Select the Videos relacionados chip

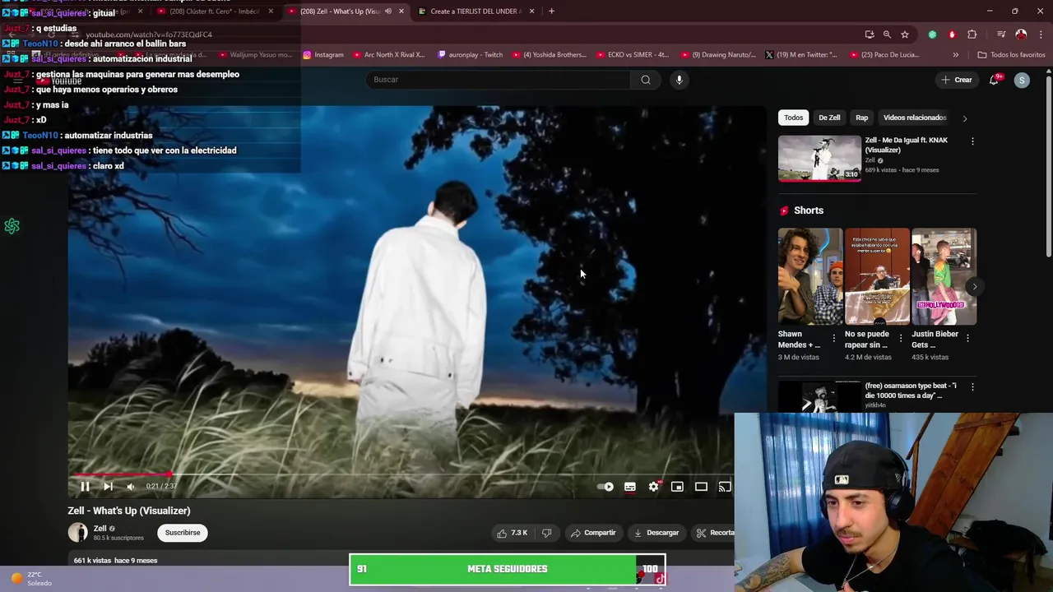[x=915, y=118]
